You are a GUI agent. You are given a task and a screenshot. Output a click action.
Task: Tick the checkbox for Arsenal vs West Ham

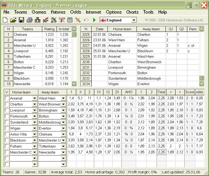[x=7, y=98]
